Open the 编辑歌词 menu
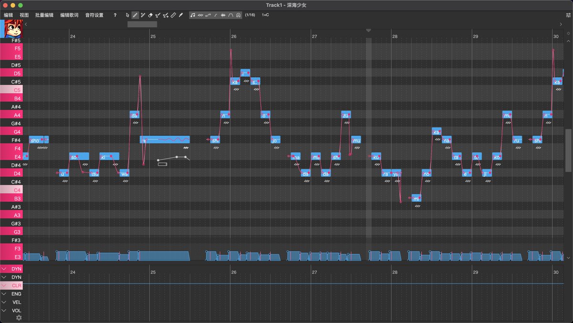Image resolution: width=573 pixels, height=323 pixels. click(69, 15)
